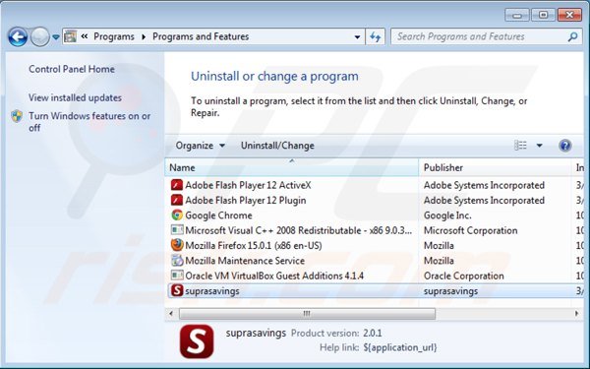This screenshot has width=590, height=369.
Task: Maximize the Programs and Features window
Action: [x=543, y=15]
